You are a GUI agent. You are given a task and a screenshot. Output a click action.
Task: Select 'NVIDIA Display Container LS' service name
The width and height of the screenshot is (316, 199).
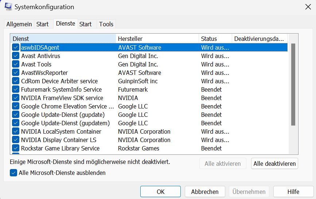pos(59,140)
